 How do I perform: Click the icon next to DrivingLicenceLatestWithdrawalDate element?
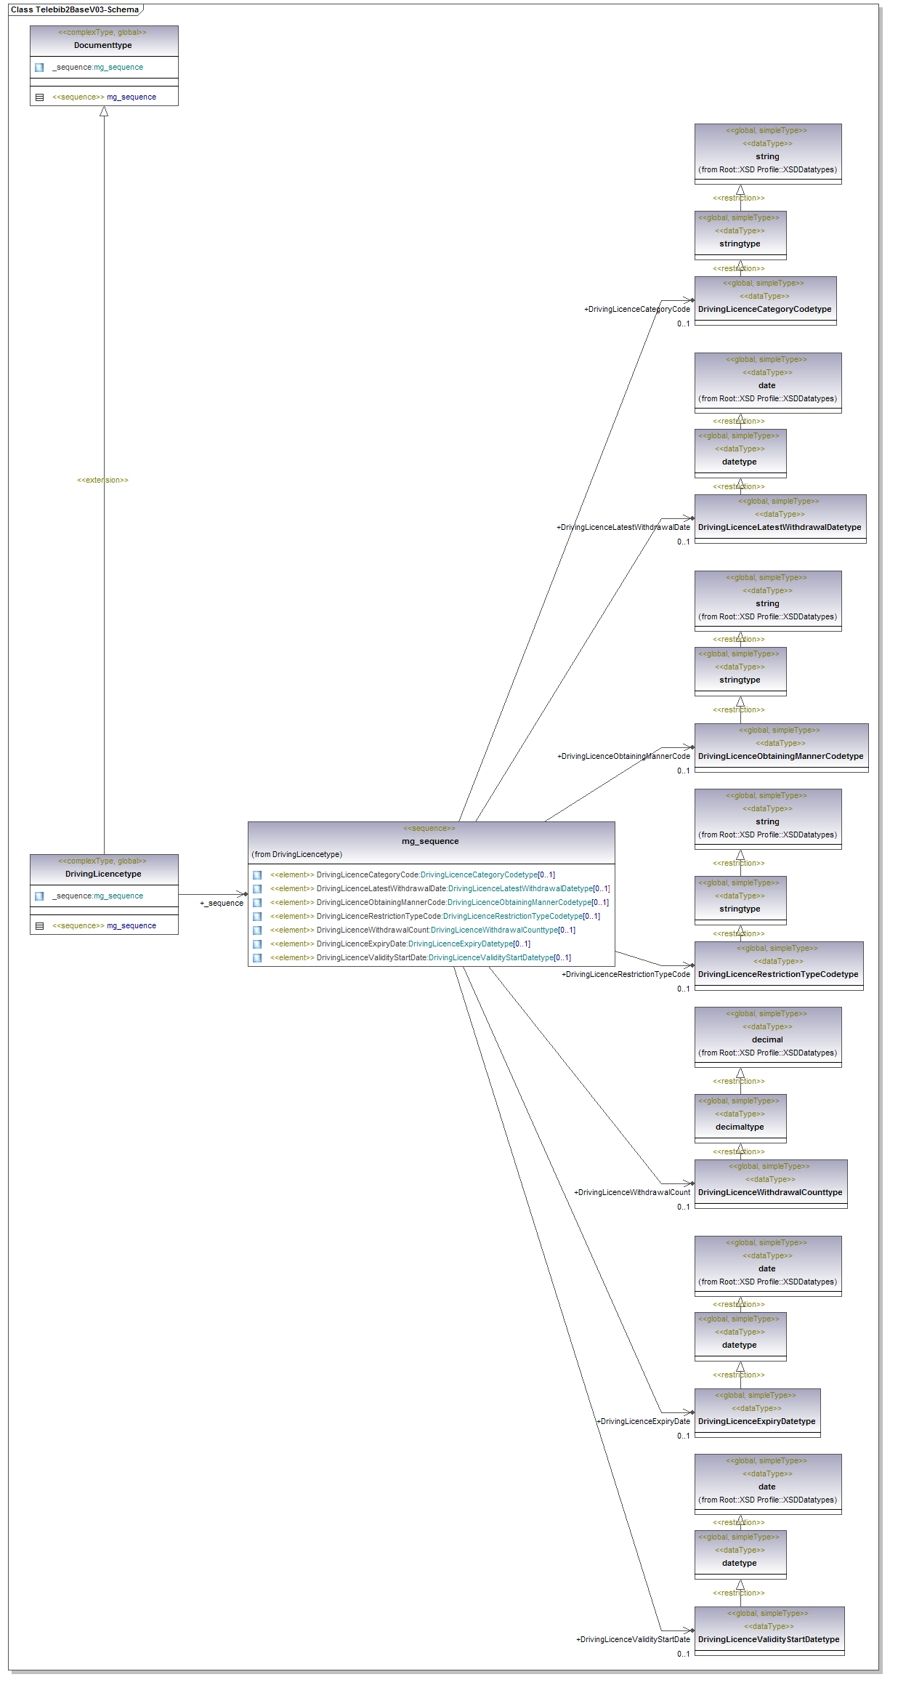(257, 889)
